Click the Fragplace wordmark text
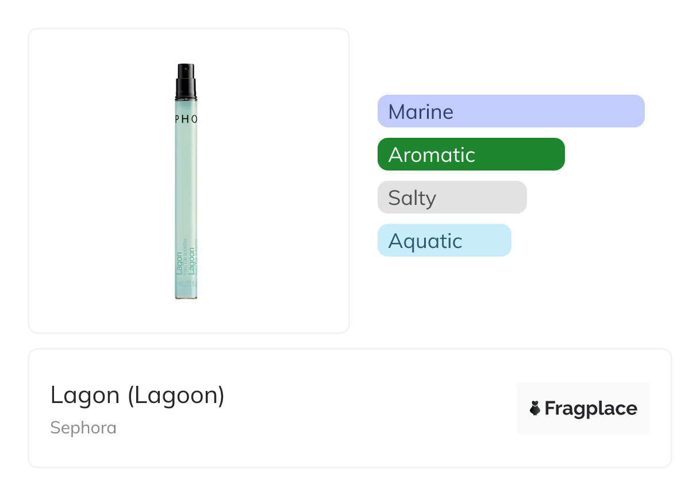This screenshot has height=496, width=700. coord(591,408)
